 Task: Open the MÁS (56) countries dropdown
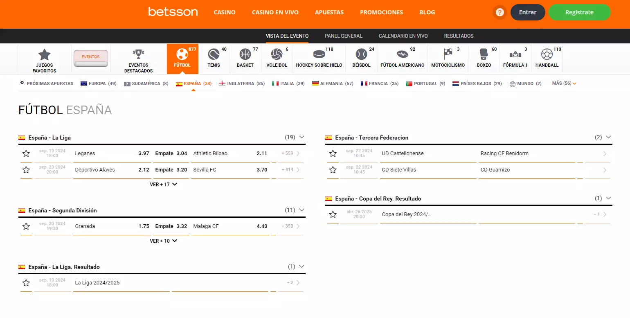click(x=564, y=83)
